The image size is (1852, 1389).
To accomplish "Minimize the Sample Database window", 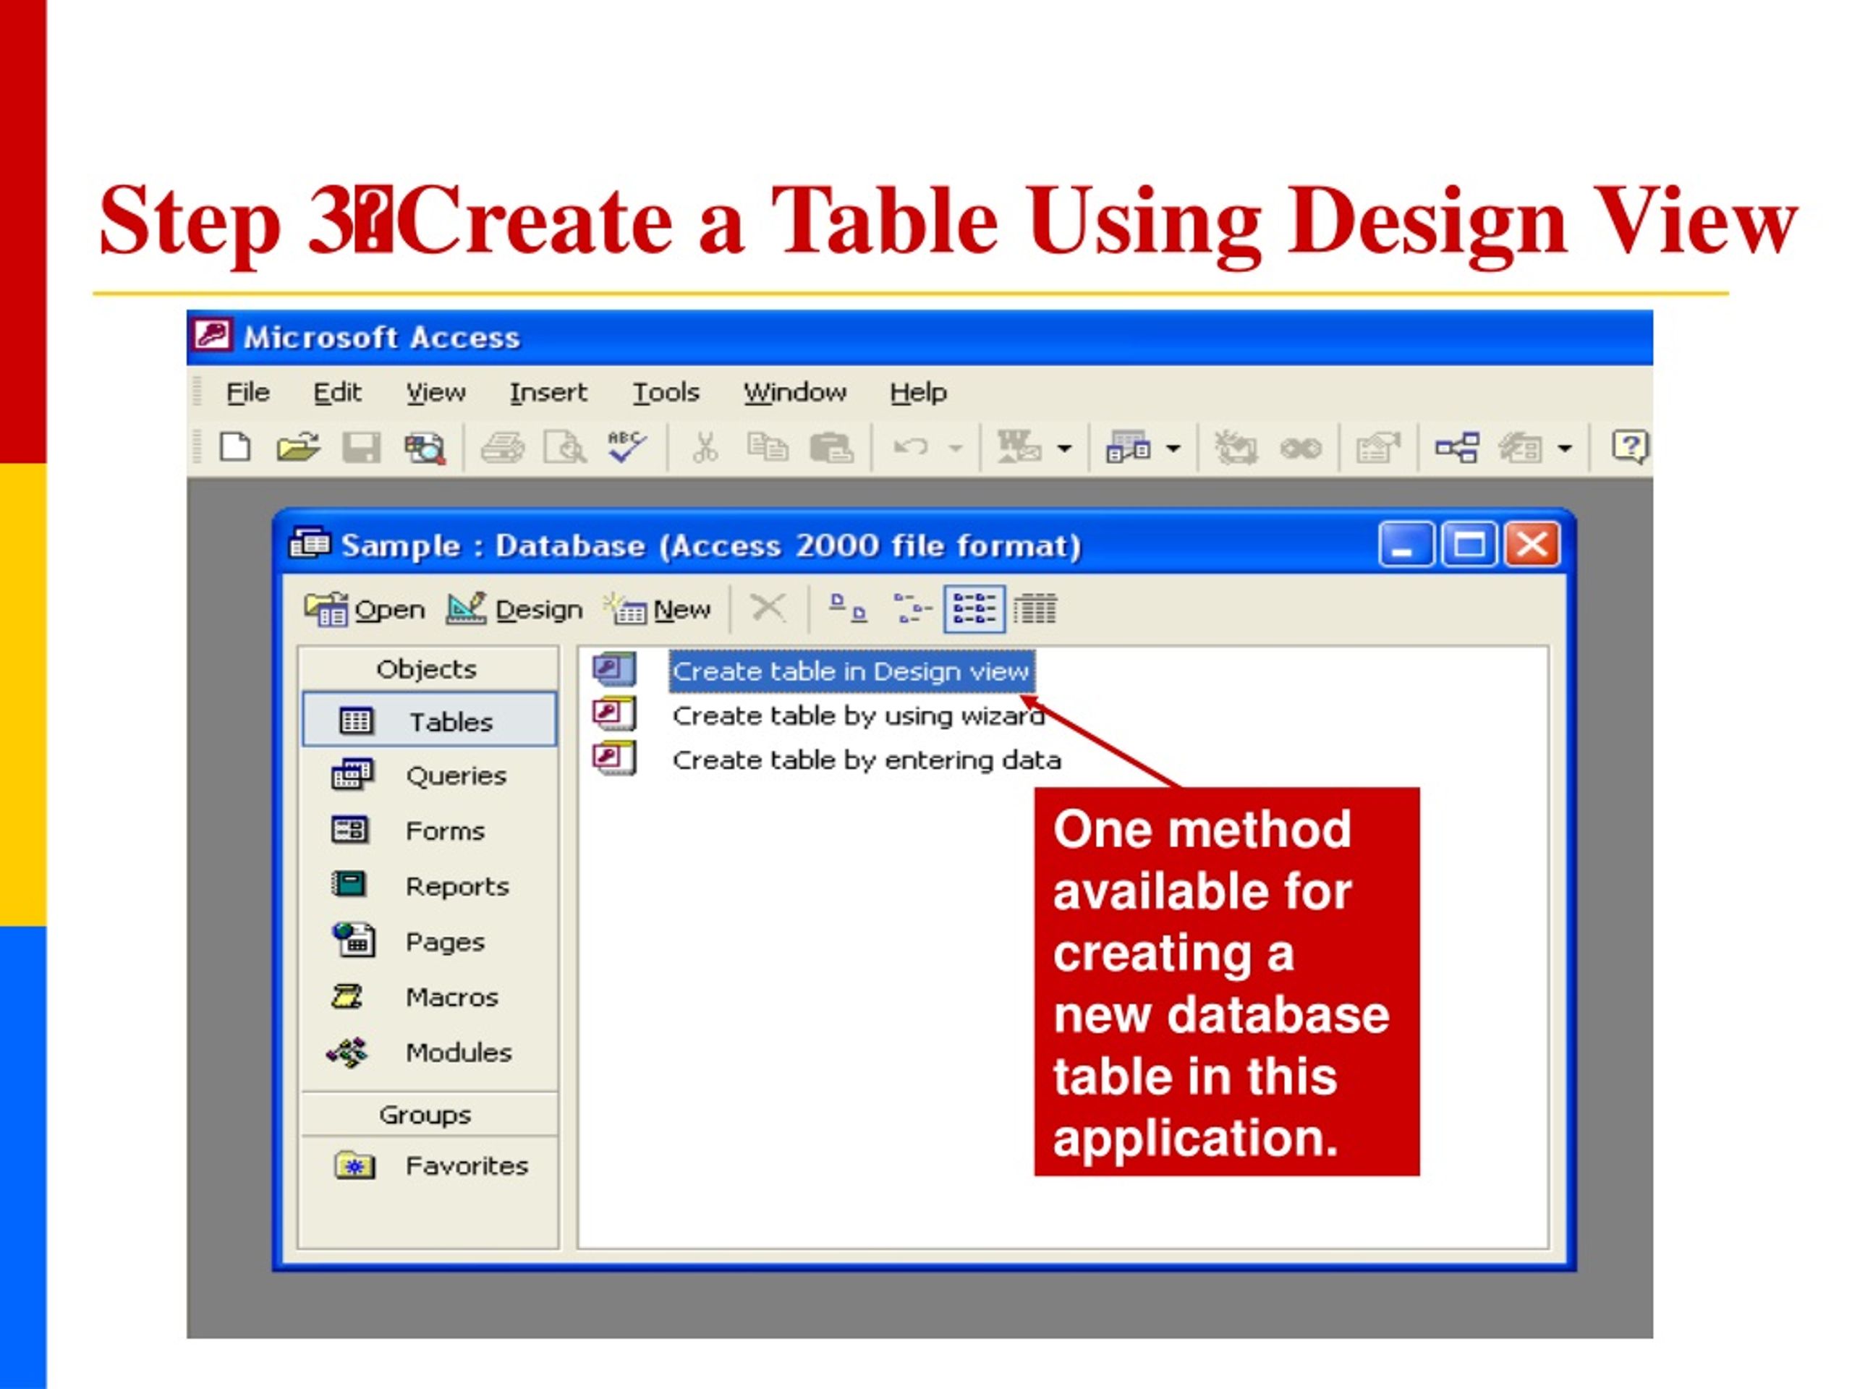I will [1406, 545].
